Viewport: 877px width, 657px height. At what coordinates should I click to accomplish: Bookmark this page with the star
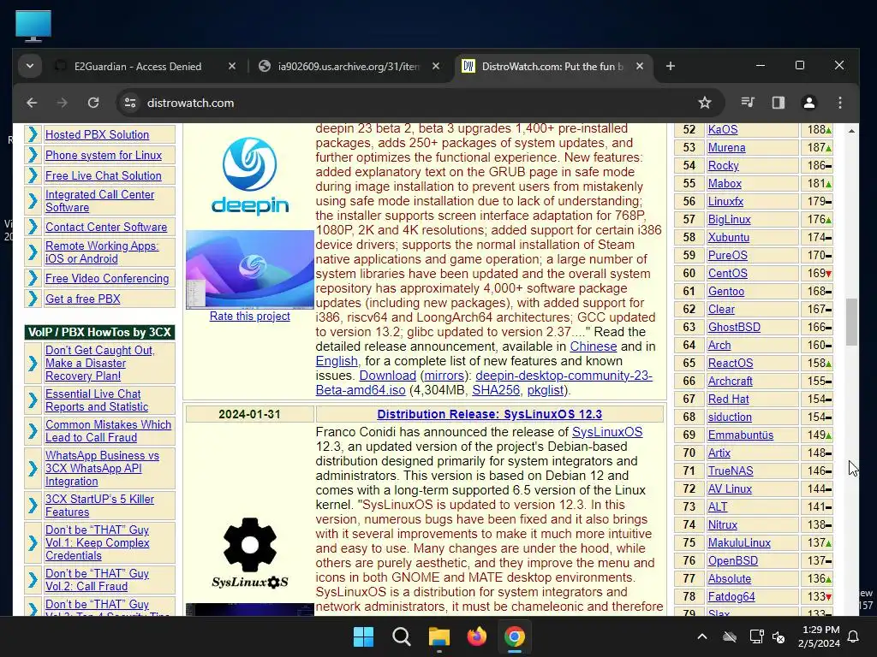click(705, 103)
